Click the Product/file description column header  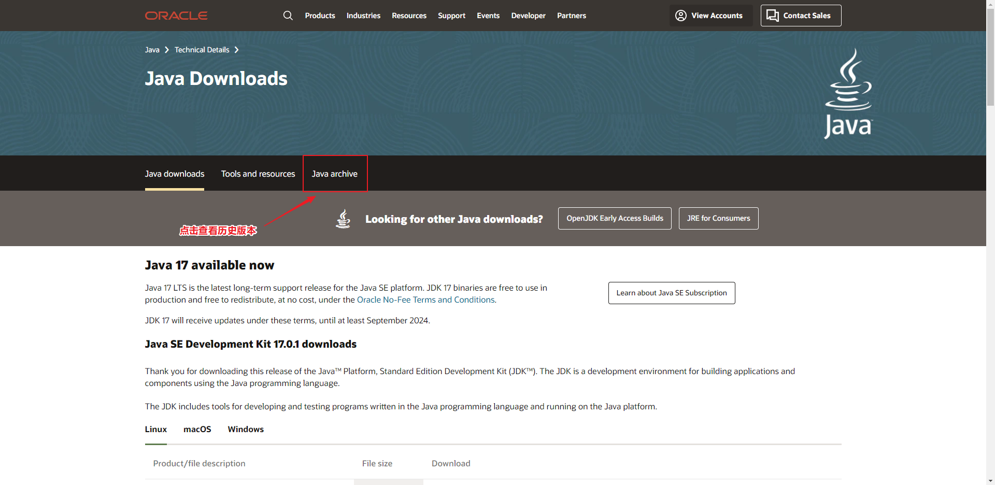point(199,463)
